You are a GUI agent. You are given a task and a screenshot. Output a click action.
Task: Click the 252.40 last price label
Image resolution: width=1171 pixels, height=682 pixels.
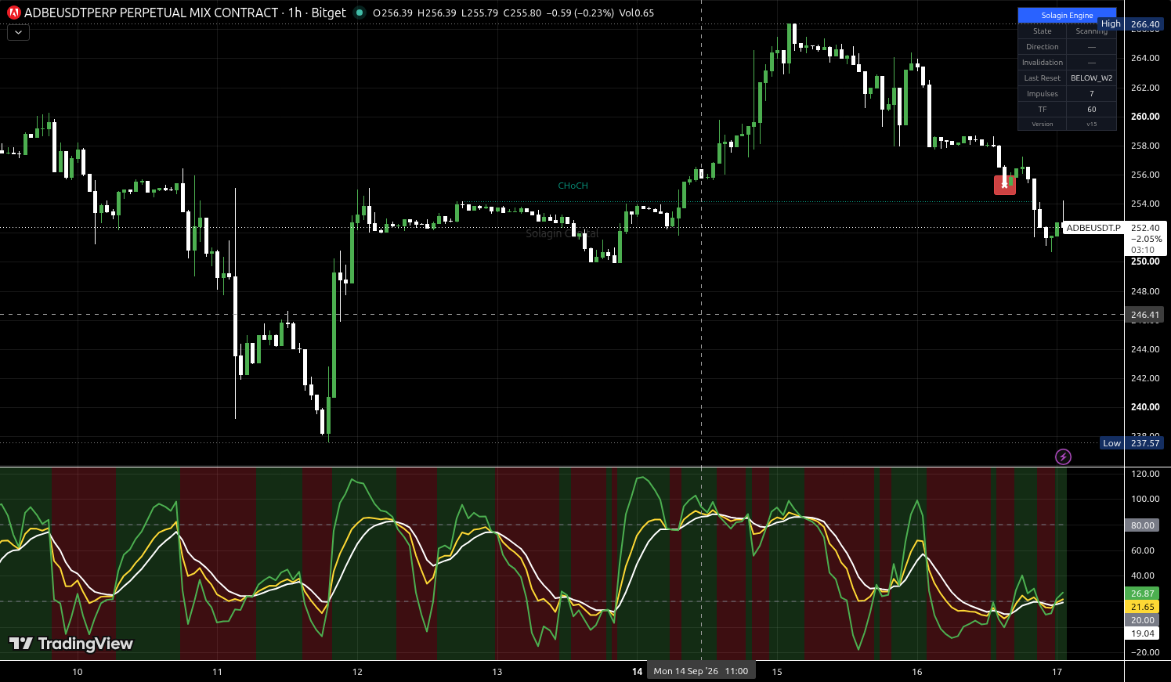1145,228
